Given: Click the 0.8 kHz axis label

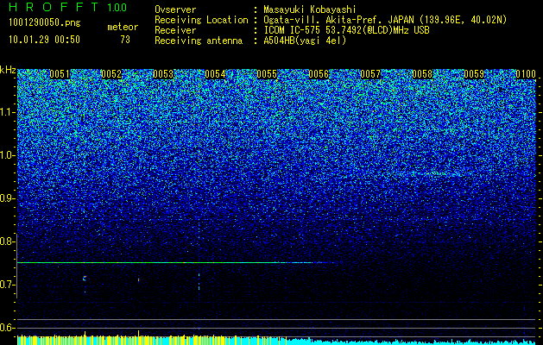Looking at the screenshot, I should pyautogui.click(x=8, y=241).
